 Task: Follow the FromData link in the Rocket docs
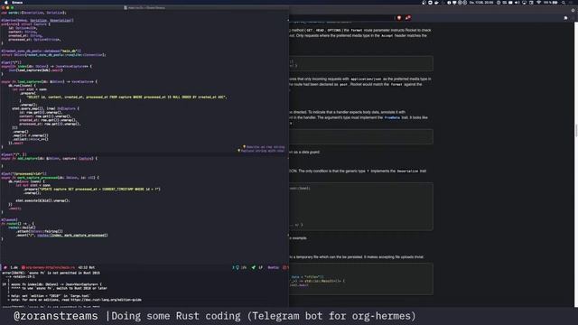pos(392,117)
